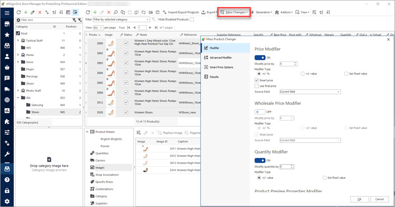Uncheck the Smart price checkbox in Price Modifier
Image resolution: width=395 pixels, height=207 pixels.
[x=257, y=80]
